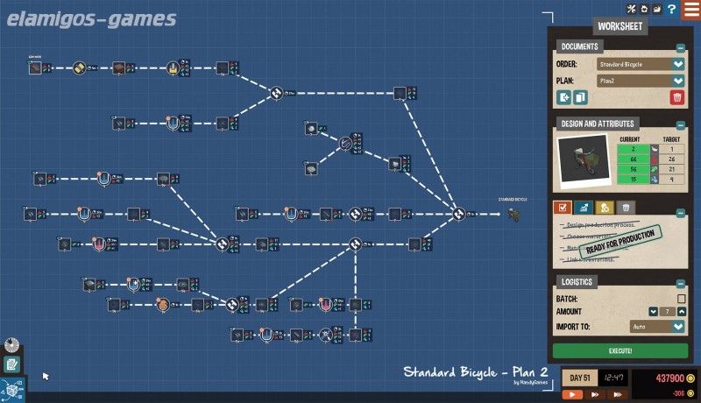Click the duplicate plan icon
The image size is (701, 403).
click(x=580, y=97)
